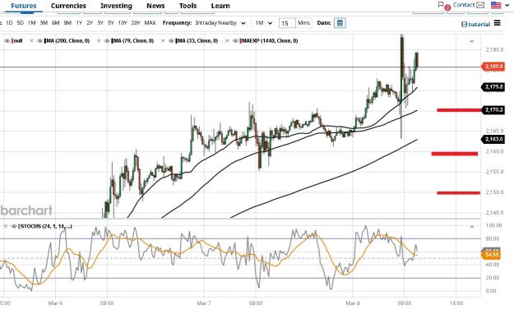This screenshot has height=314, width=514.
Task: Open the Learn menu
Action: [220, 6]
